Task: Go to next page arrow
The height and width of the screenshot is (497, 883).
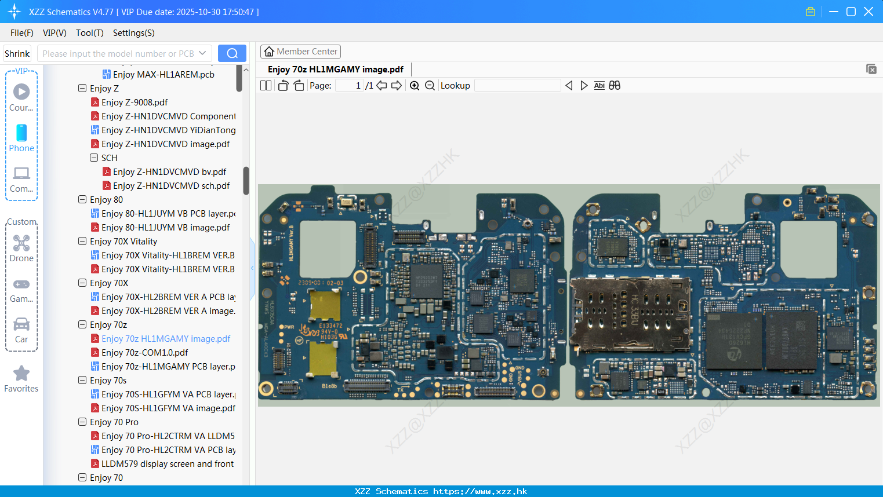Action: click(x=397, y=86)
